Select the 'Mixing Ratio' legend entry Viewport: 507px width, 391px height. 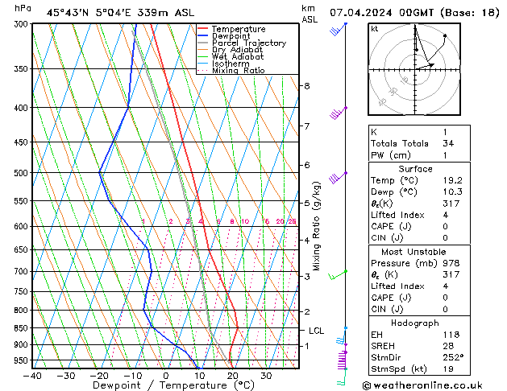coord(239,70)
